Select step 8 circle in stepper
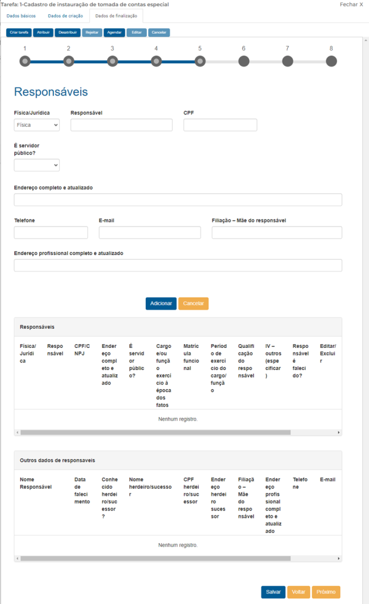The image size is (369, 604). pos(331,61)
